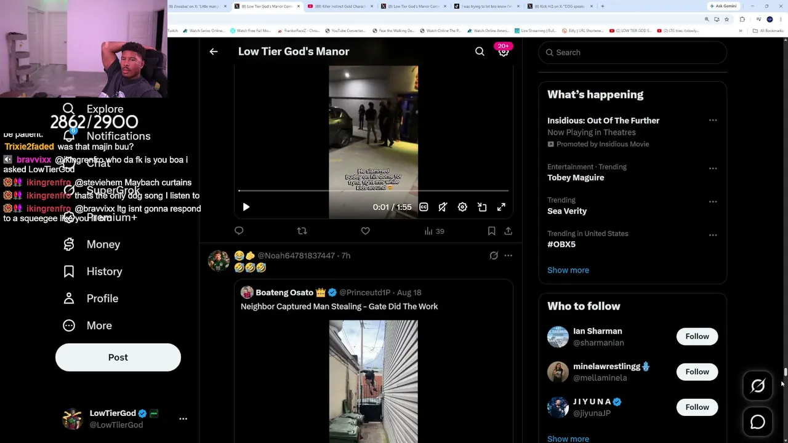Open History in sidebar
Screen dimensions: 788x443
[92, 271]
